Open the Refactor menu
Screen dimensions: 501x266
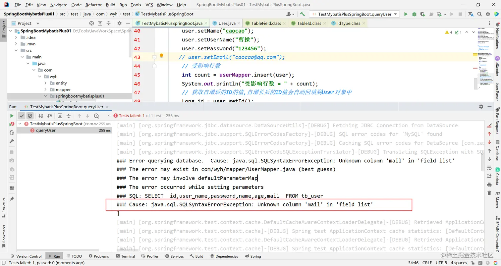click(93, 5)
